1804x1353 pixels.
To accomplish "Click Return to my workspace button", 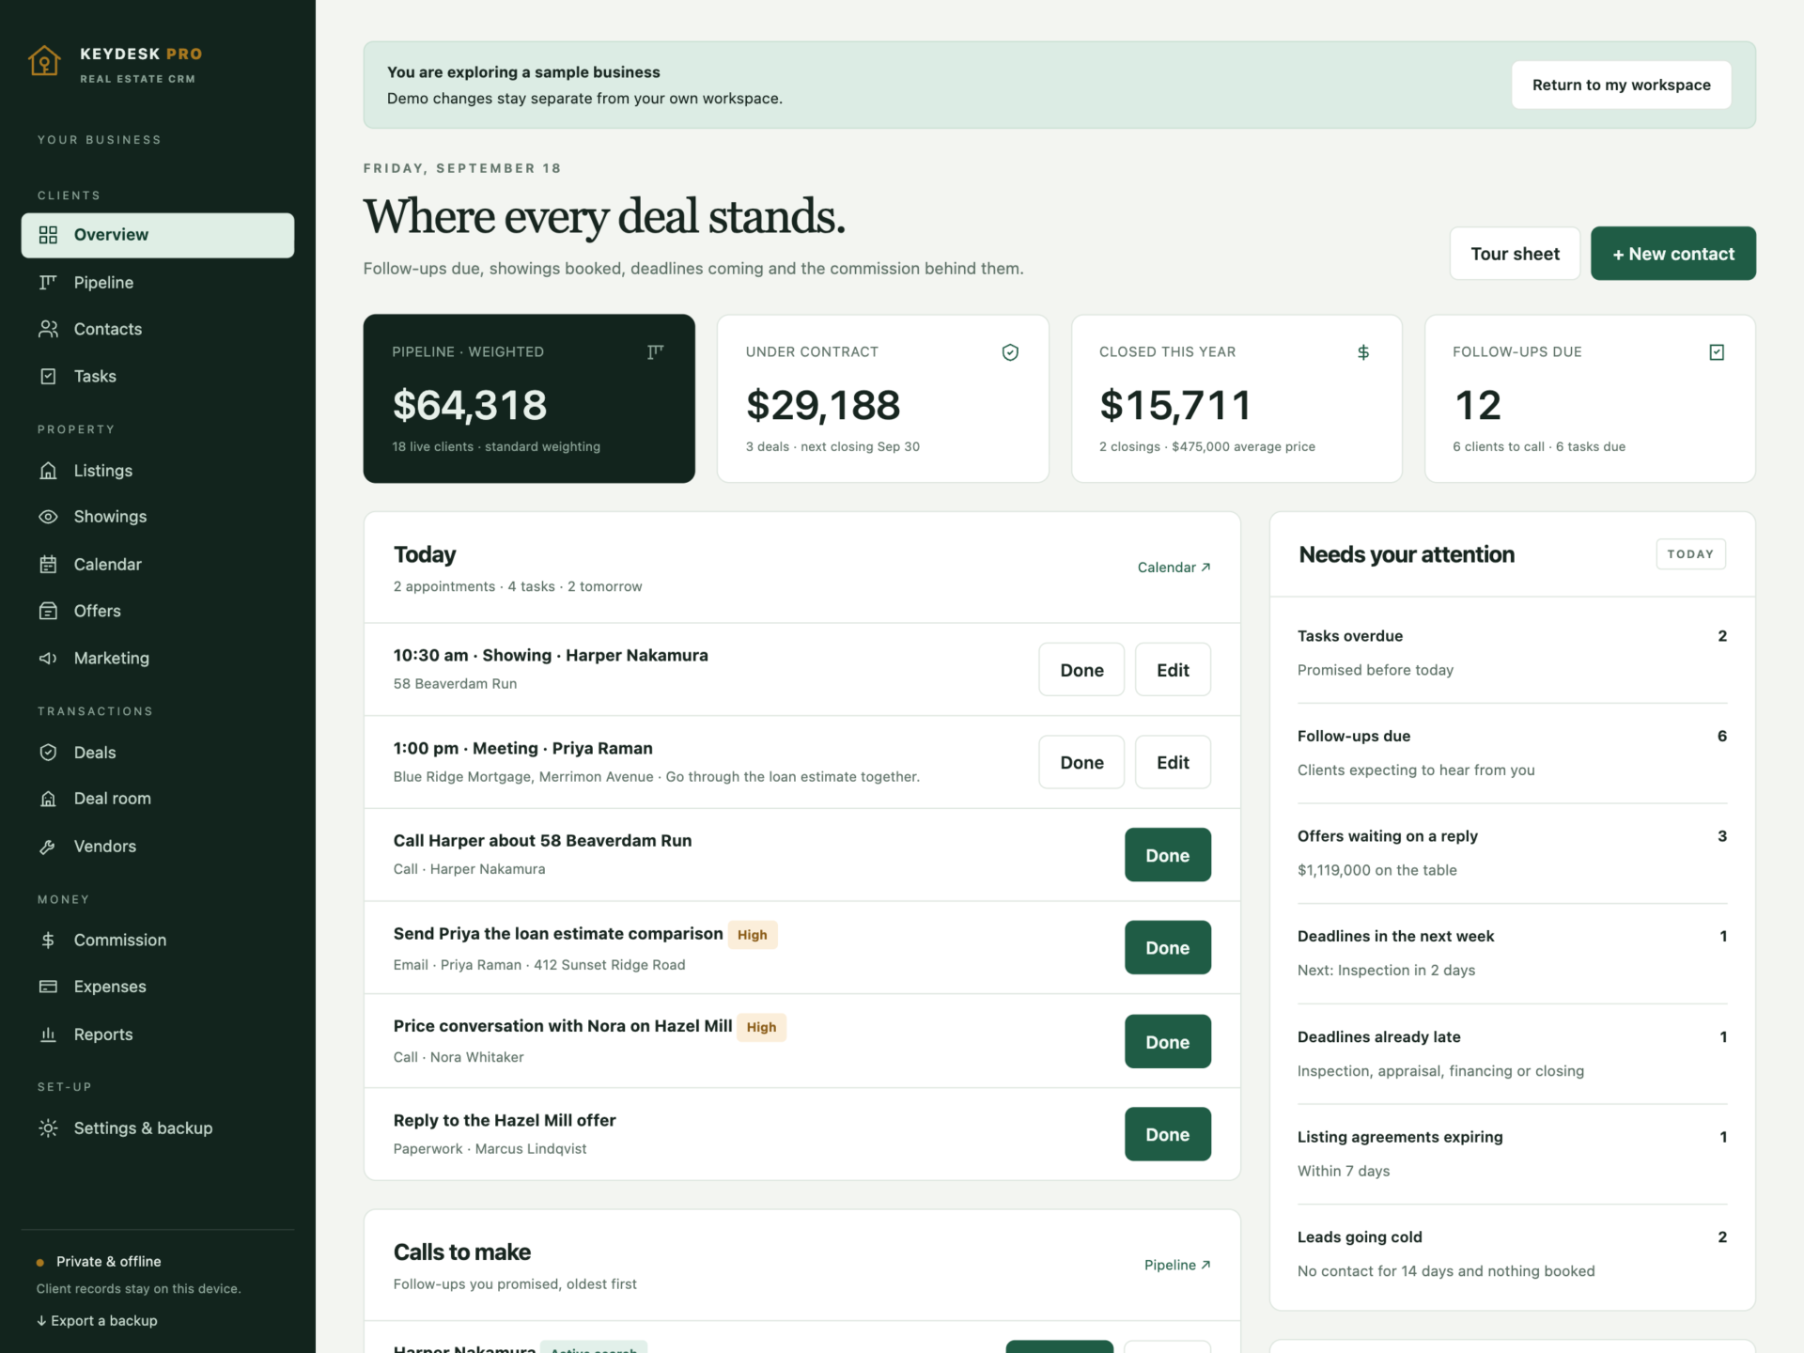I will coord(1621,85).
